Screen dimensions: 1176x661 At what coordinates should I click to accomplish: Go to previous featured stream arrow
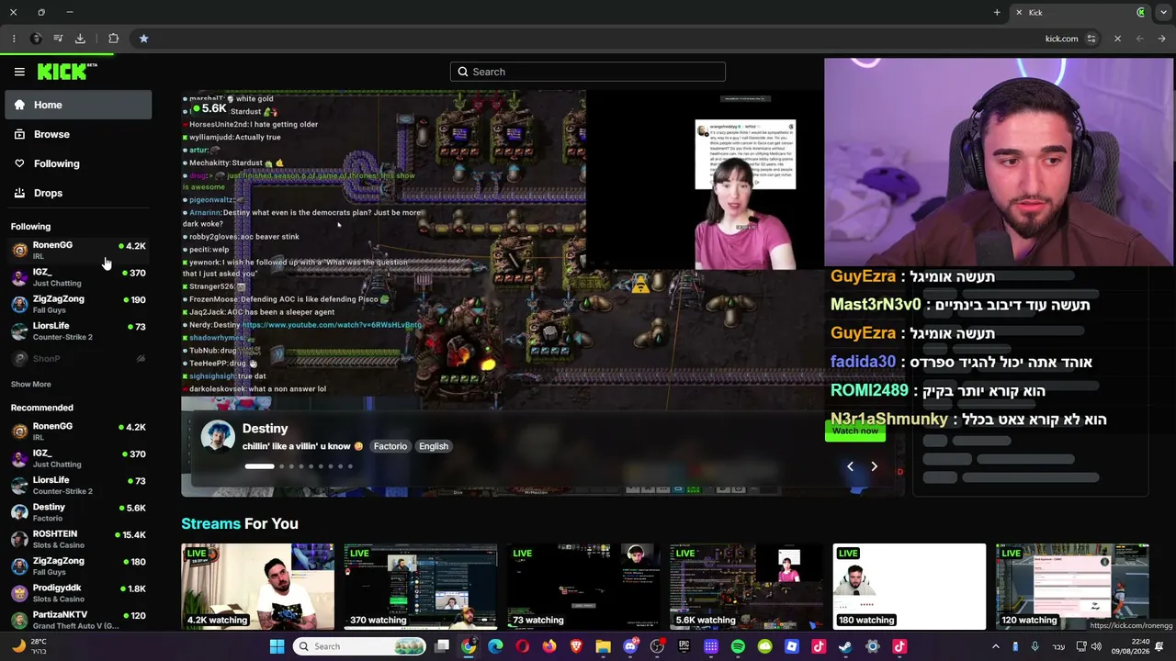850,466
